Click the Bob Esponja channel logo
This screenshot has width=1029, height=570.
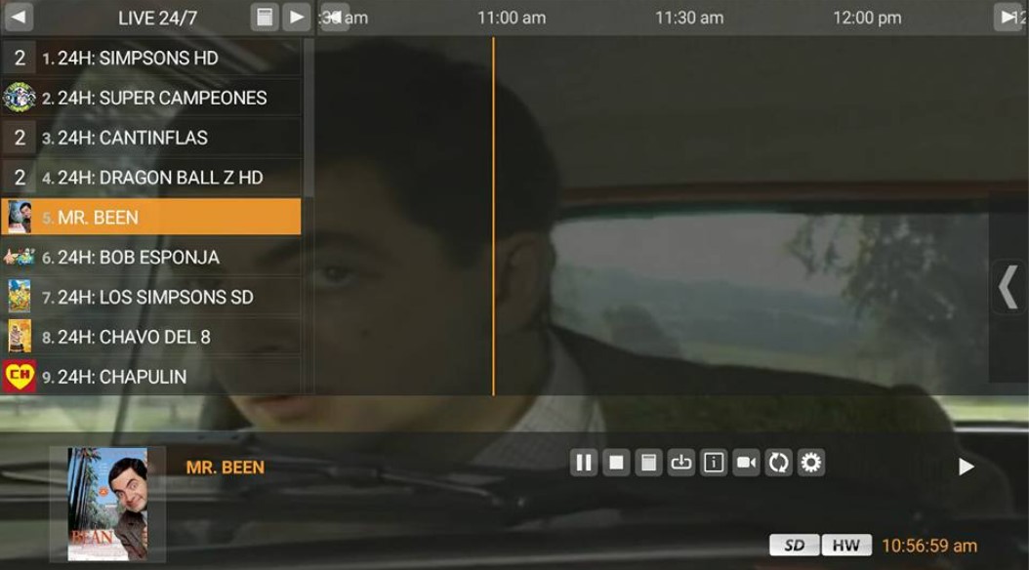[19, 257]
